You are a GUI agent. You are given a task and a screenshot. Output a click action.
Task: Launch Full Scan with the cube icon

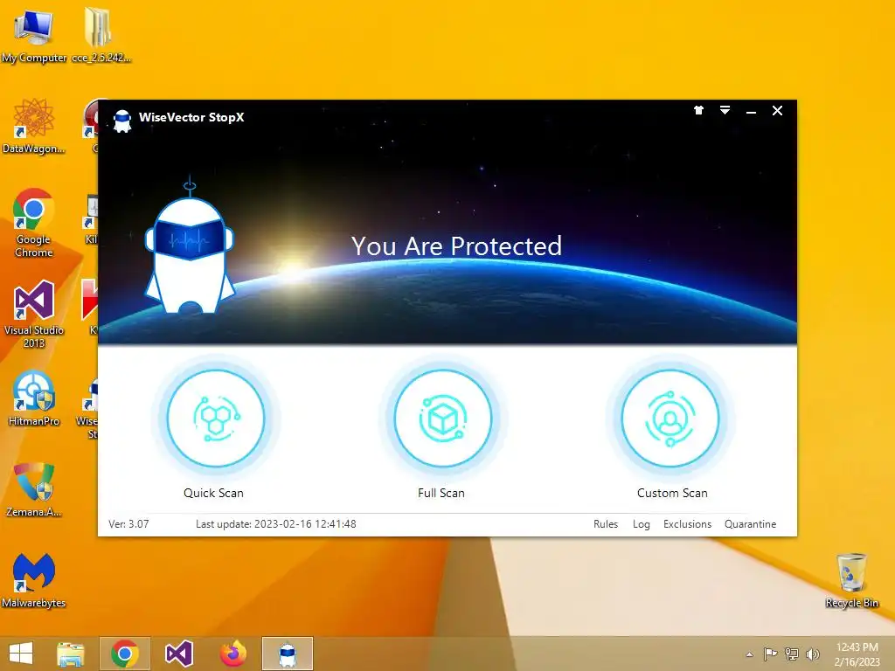[443, 419]
